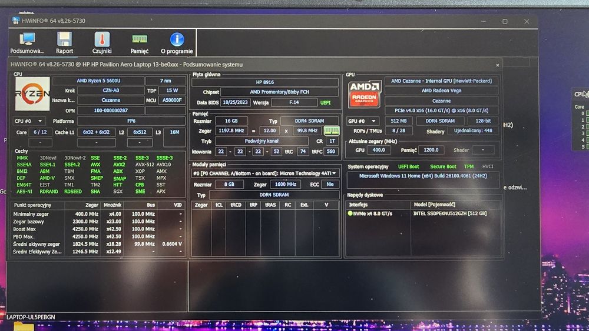Screen dimensions: 589x331
Task: Click the Średni aktywny zegar 1824.5 MHz row
Action: tap(98, 244)
